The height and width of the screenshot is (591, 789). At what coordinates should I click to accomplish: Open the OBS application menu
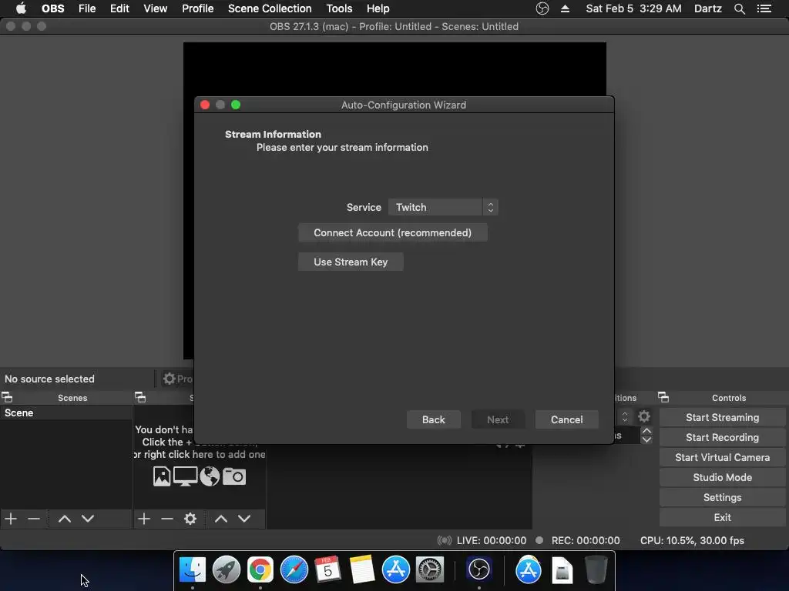(53, 8)
